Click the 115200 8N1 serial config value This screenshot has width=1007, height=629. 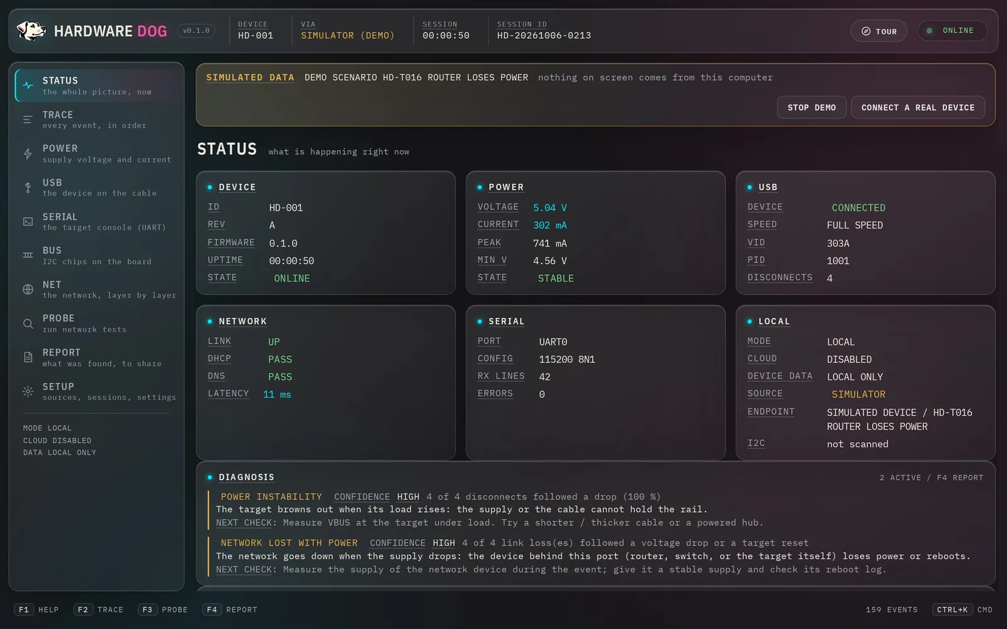(x=567, y=359)
